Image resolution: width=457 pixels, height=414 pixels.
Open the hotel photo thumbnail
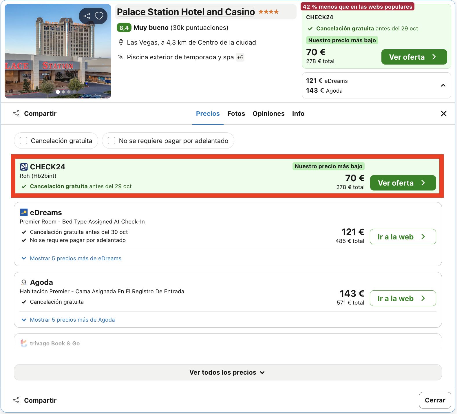click(58, 51)
